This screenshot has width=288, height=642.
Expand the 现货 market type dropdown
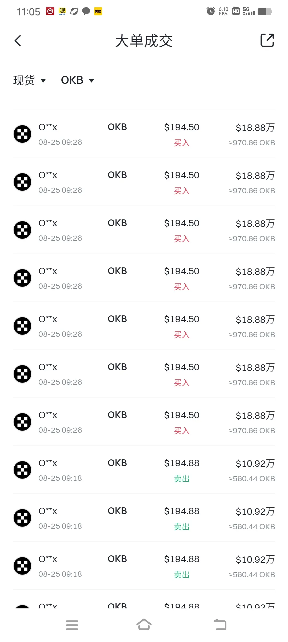coord(29,80)
